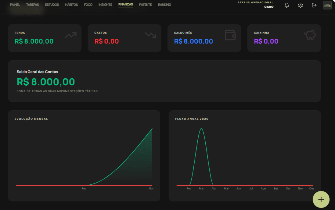Go to the Painel tab
The height and width of the screenshot is (210, 335).
[15, 5]
